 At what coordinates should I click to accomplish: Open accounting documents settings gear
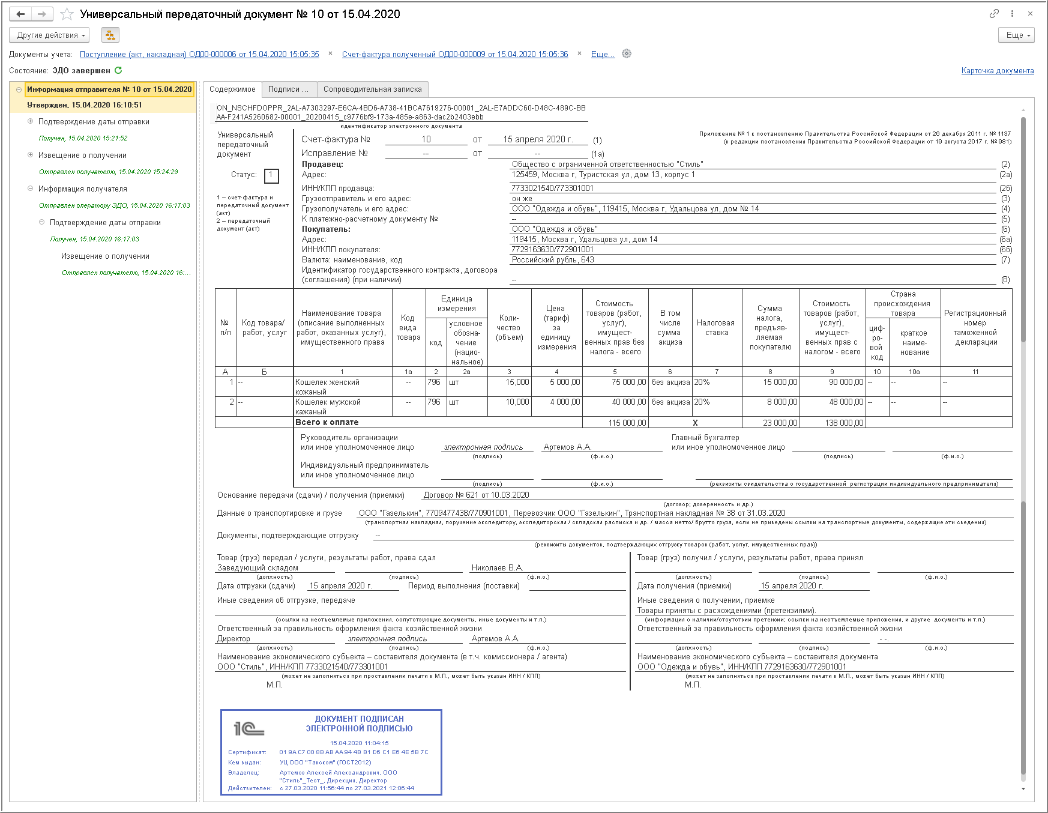pyautogui.click(x=627, y=53)
